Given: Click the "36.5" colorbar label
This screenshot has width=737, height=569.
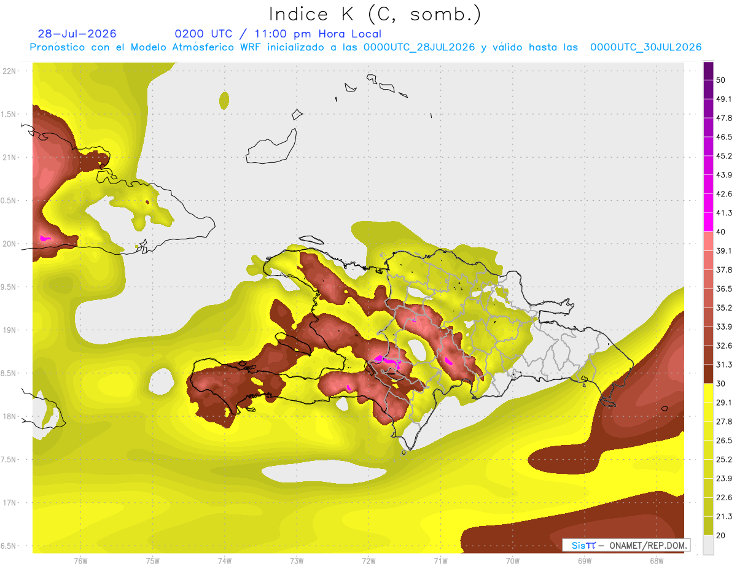Looking at the screenshot, I should [x=723, y=288].
